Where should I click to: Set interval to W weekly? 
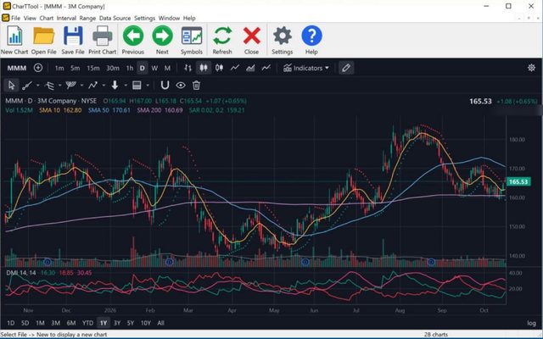pos(154,68)
